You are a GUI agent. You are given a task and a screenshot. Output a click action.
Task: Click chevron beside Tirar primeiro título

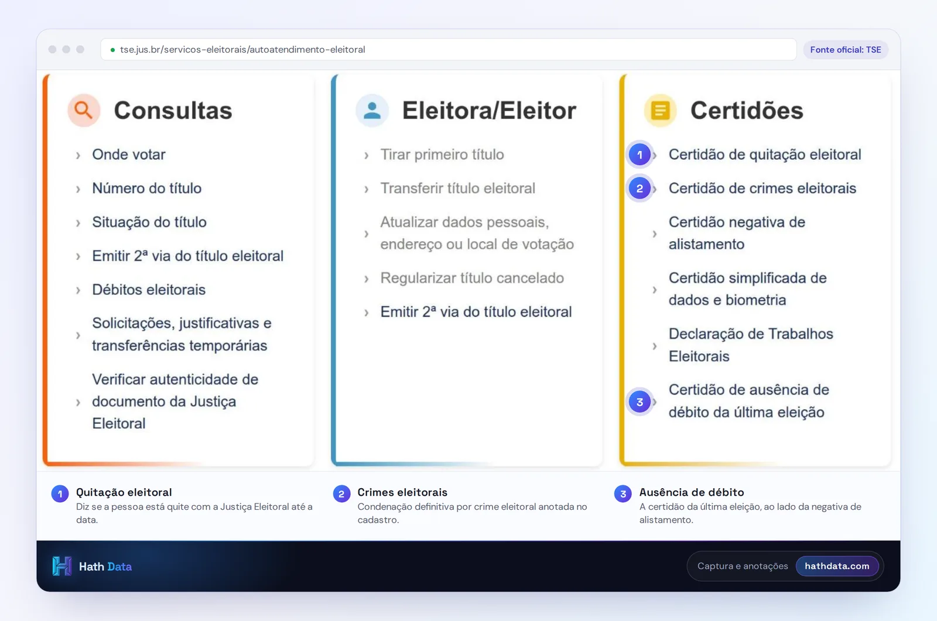pos(366,156)
